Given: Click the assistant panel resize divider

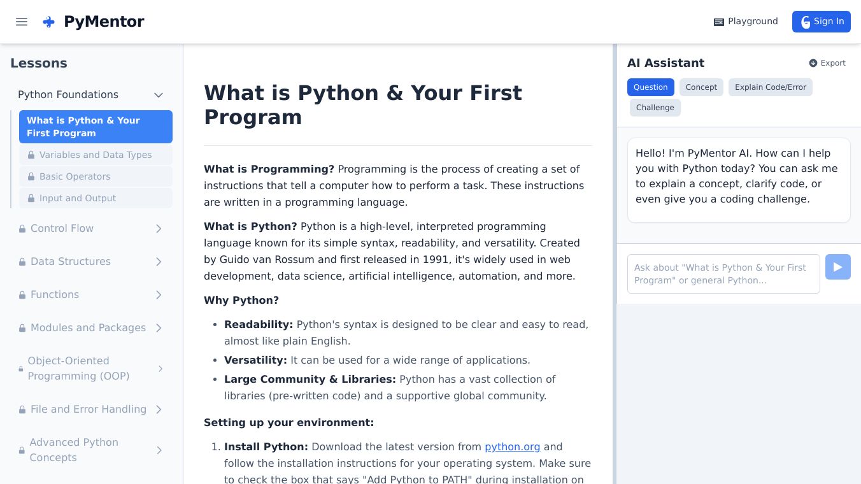Looking at the screenshot, I should coord(615,264).
